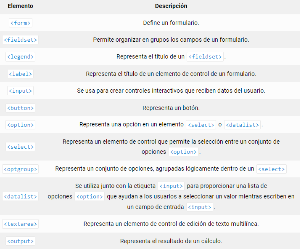Follow the <datalist> link in the option description
301x249 pixels.
click(242, 125)
